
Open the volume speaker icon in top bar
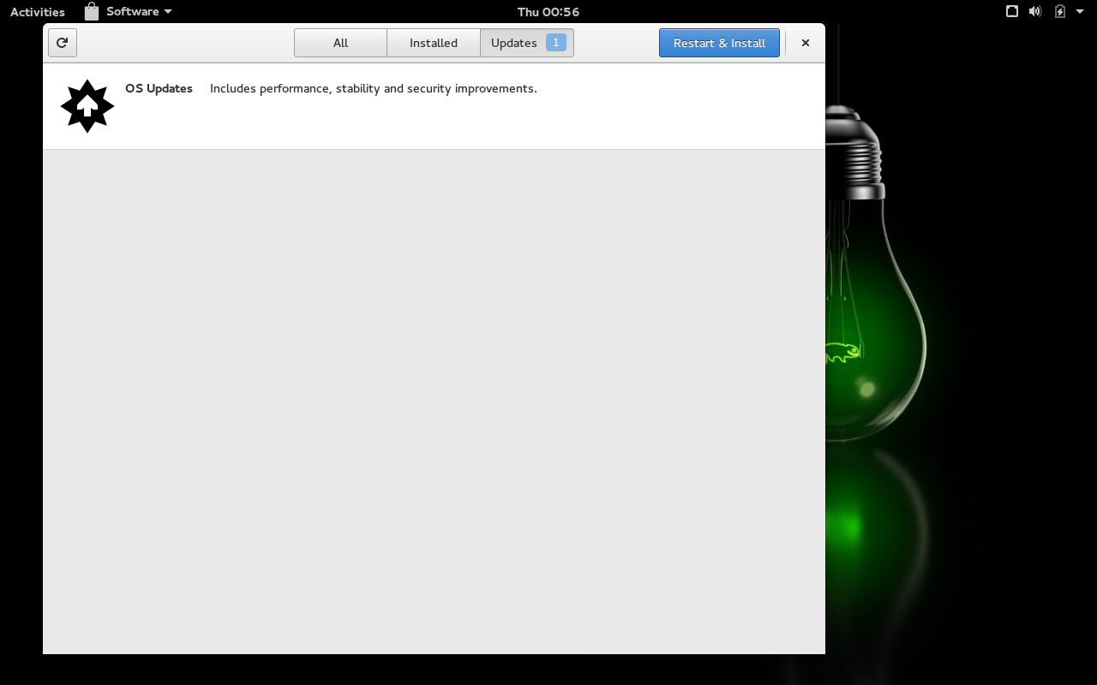pyautogui.click(x=1035, y=11)
